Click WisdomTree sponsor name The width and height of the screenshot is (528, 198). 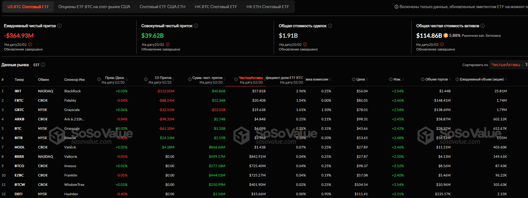pos(74,185)
